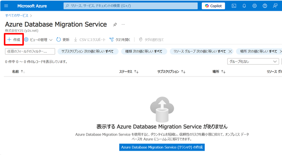The height and width of the screenshot is (164, 282).
Task: Expand the ビューの管理 dropdown
Action: (x=38, y=40)
